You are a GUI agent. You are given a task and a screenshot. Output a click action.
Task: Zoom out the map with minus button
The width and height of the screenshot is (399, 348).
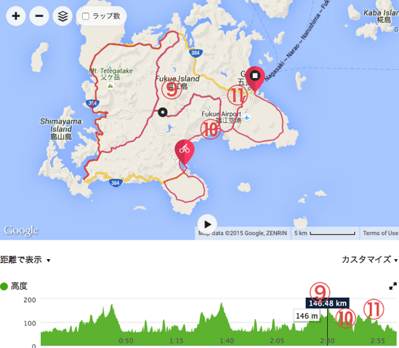pos(39,16)
